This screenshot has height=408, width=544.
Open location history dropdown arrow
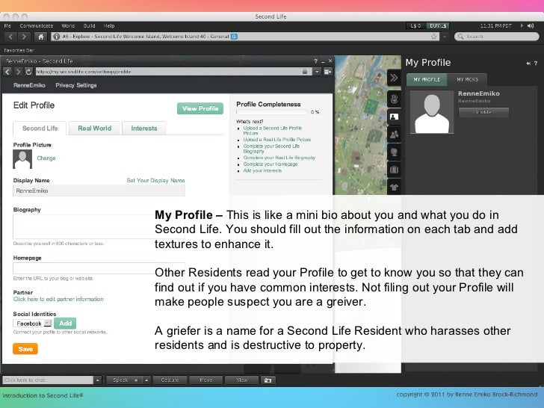coord(445,37)
